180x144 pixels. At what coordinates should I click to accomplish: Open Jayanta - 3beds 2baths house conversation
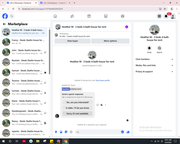click(x=24, y=133)
